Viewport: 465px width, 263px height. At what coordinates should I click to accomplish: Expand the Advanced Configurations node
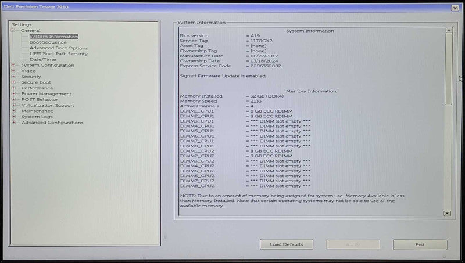pyautogui.click(x=13, y=122)
